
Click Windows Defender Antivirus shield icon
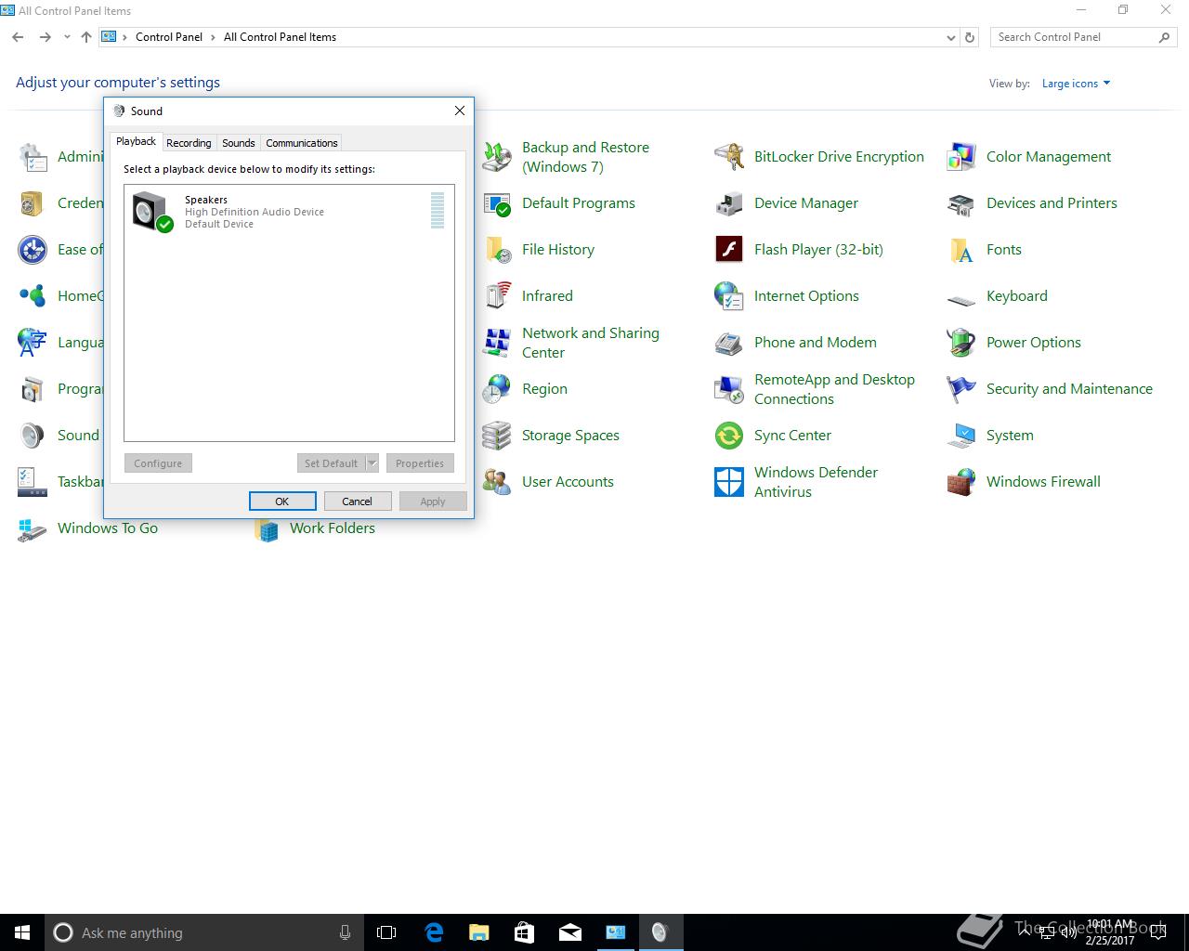point(729,482)
